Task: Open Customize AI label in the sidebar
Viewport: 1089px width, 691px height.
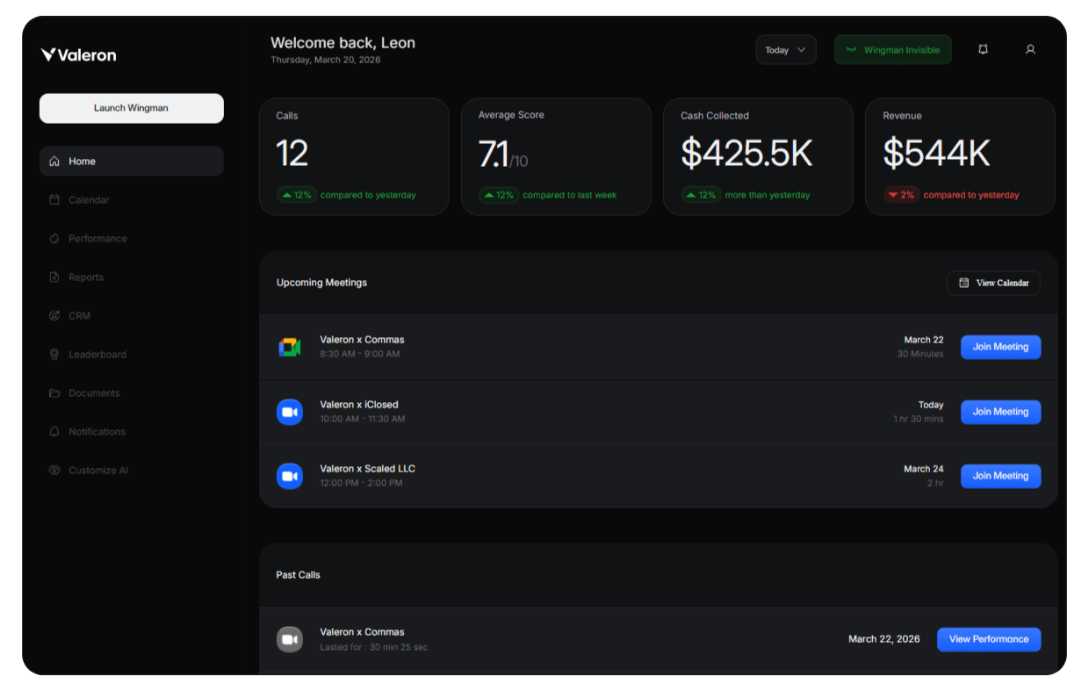Action: [98, 471]
